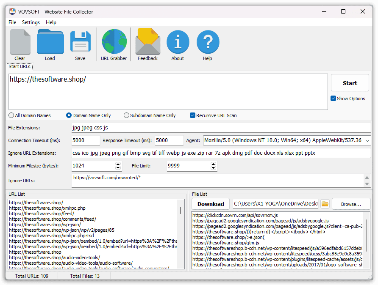Viewport: 378px width, 285px height.
Task: Click the Ignore URL Extensions field
Action: point(221,153)
